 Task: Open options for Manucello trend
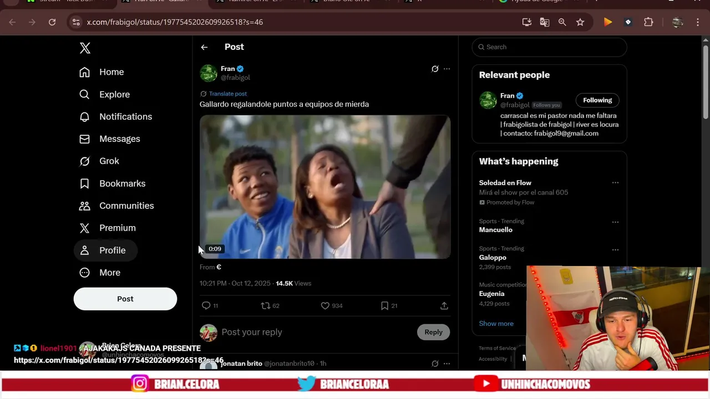tap(615, 222)
